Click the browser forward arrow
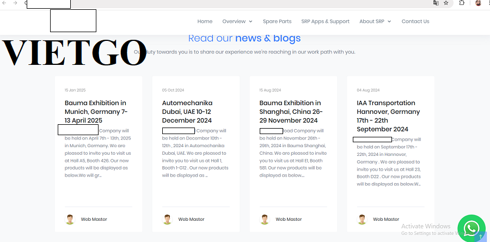490x242 pixels. (x=15, y=3)
